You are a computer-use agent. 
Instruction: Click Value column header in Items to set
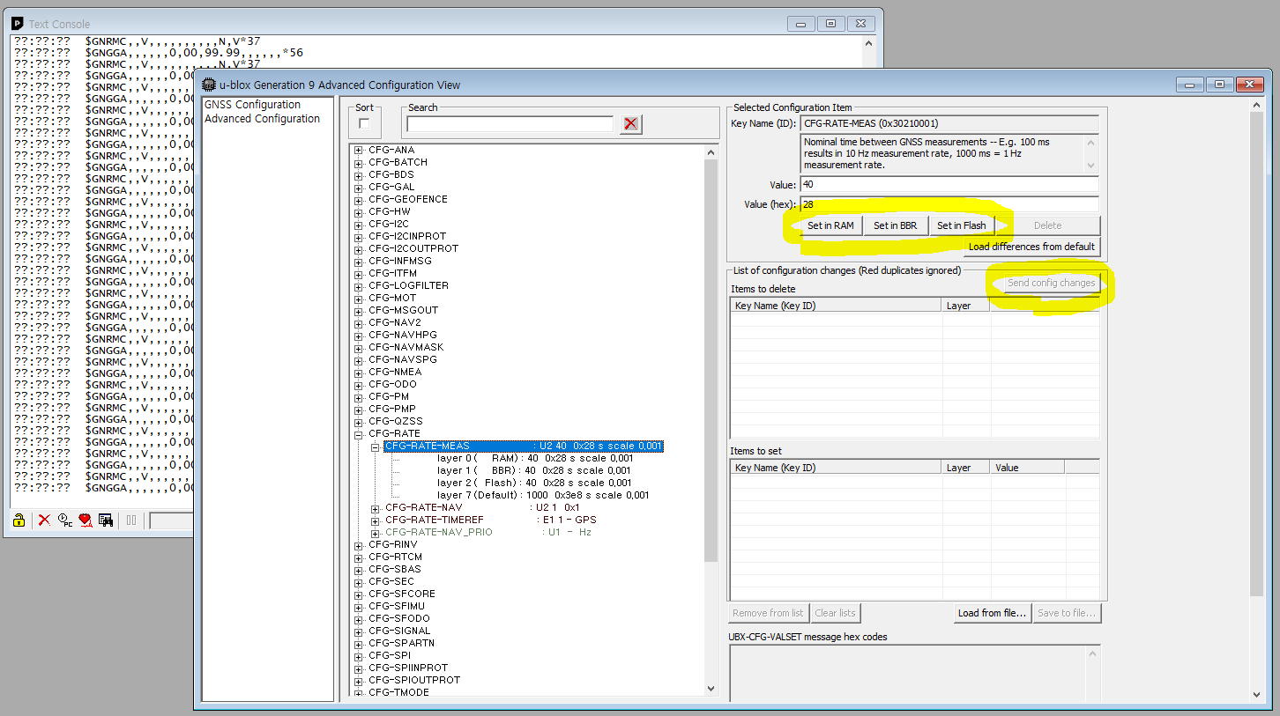pos(1027,468)
